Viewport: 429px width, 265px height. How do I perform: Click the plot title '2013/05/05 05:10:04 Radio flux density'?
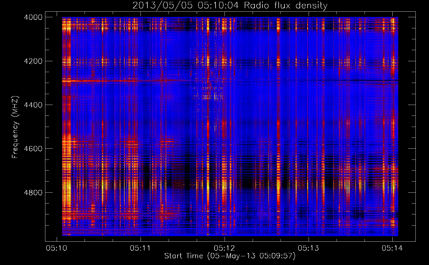click(x=230, y=6)
